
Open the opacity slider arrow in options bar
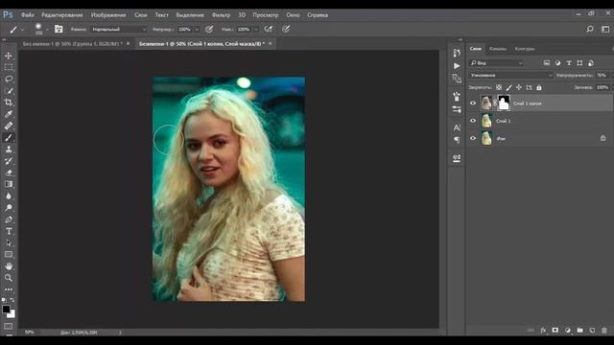(197, 30)
